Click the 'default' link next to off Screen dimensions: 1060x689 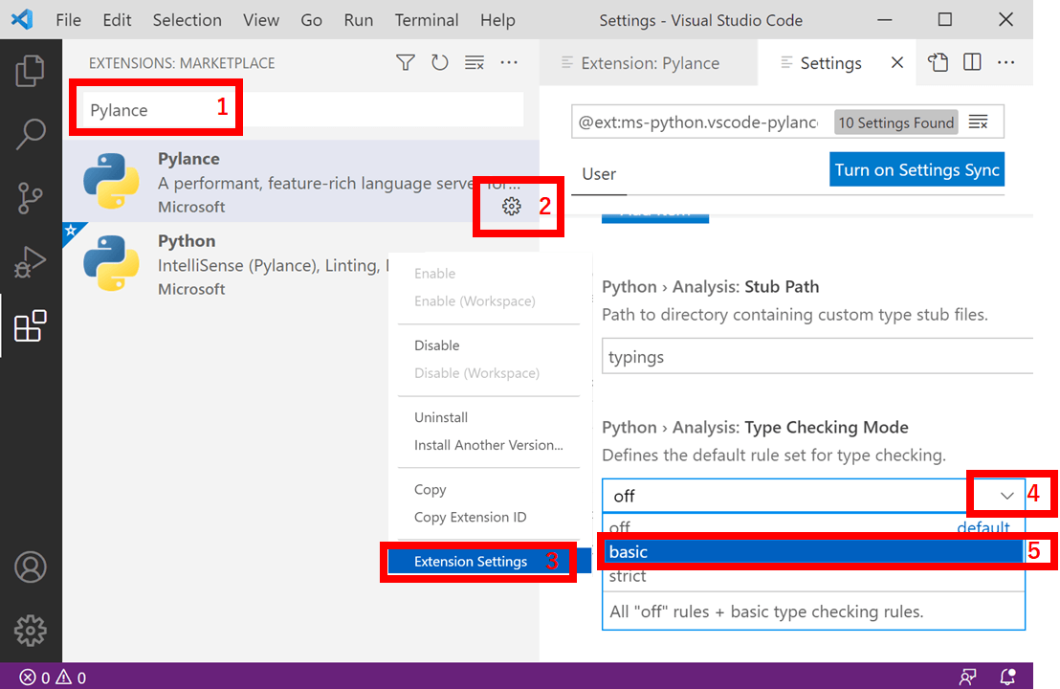983,527
